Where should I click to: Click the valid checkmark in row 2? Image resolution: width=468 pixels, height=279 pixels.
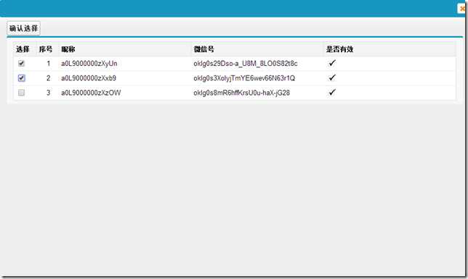click(332, 78)
